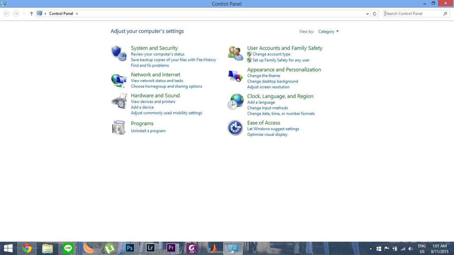
Task: Click the Search Control Panel field
Action: coord(413,13)
